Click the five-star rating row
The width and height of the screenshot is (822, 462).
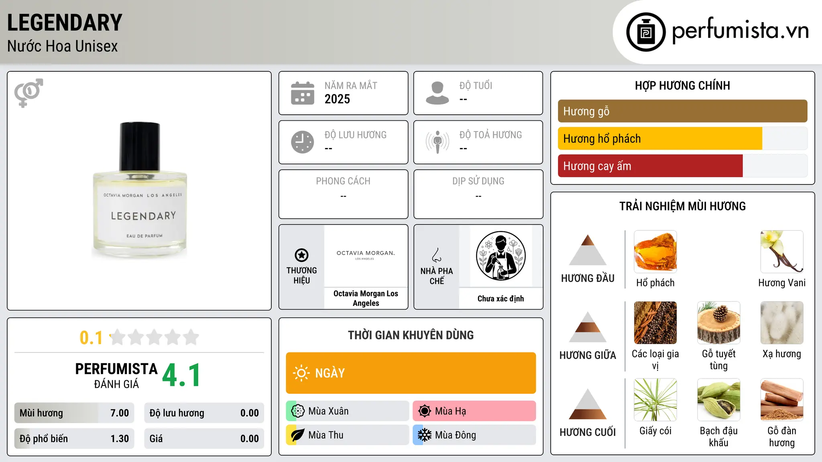[x=155, y=337]
